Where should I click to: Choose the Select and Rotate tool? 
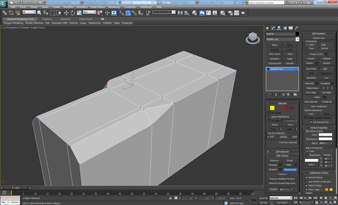pos(73,13)
